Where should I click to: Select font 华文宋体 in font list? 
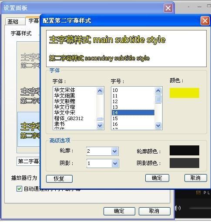65,90
